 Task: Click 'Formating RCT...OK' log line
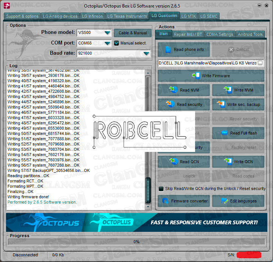coord(25,181)
